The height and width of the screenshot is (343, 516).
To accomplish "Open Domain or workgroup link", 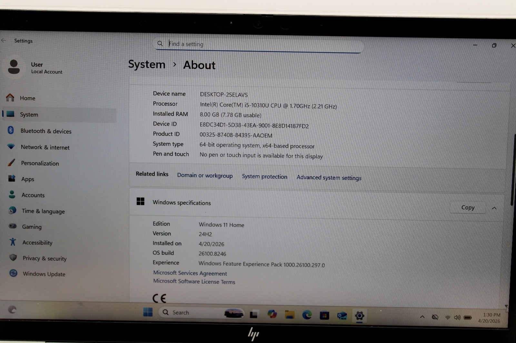I will tap(205, 175).
